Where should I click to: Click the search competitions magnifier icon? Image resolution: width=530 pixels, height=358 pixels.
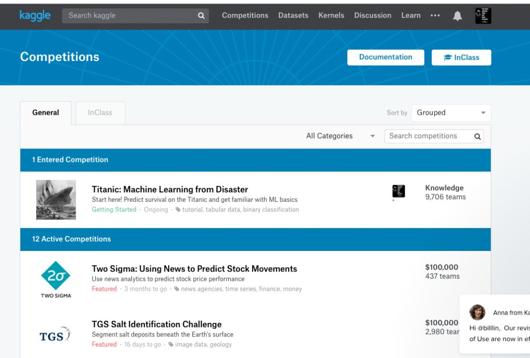pyautogui.click(x=477, y=137)
